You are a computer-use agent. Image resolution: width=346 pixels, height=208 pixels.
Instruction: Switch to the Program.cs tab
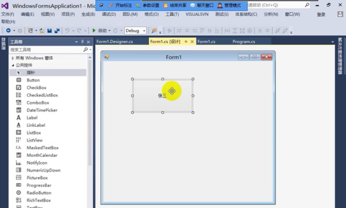[244, 42]
